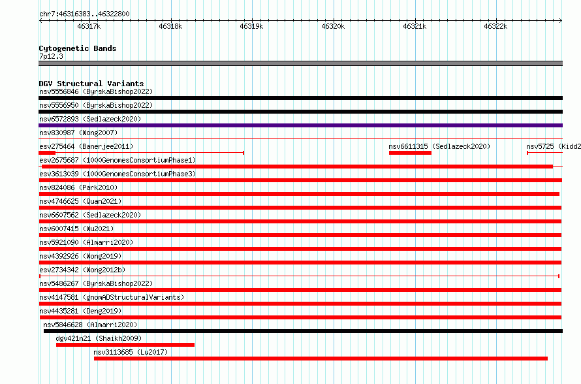This screenshot has height=384, width=581.
Task: Click nsv6007415 (Wu2021) label
Action: [x=76, y=229]
